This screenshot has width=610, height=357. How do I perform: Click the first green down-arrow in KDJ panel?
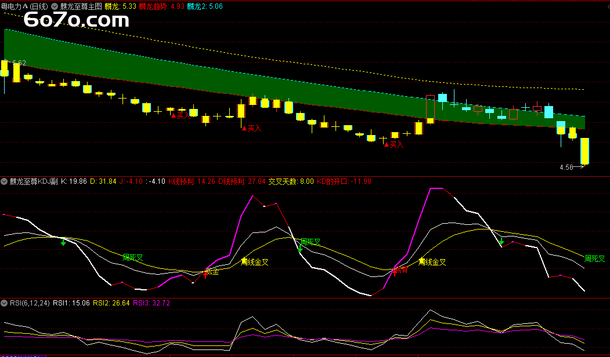[x=63, y=242]
